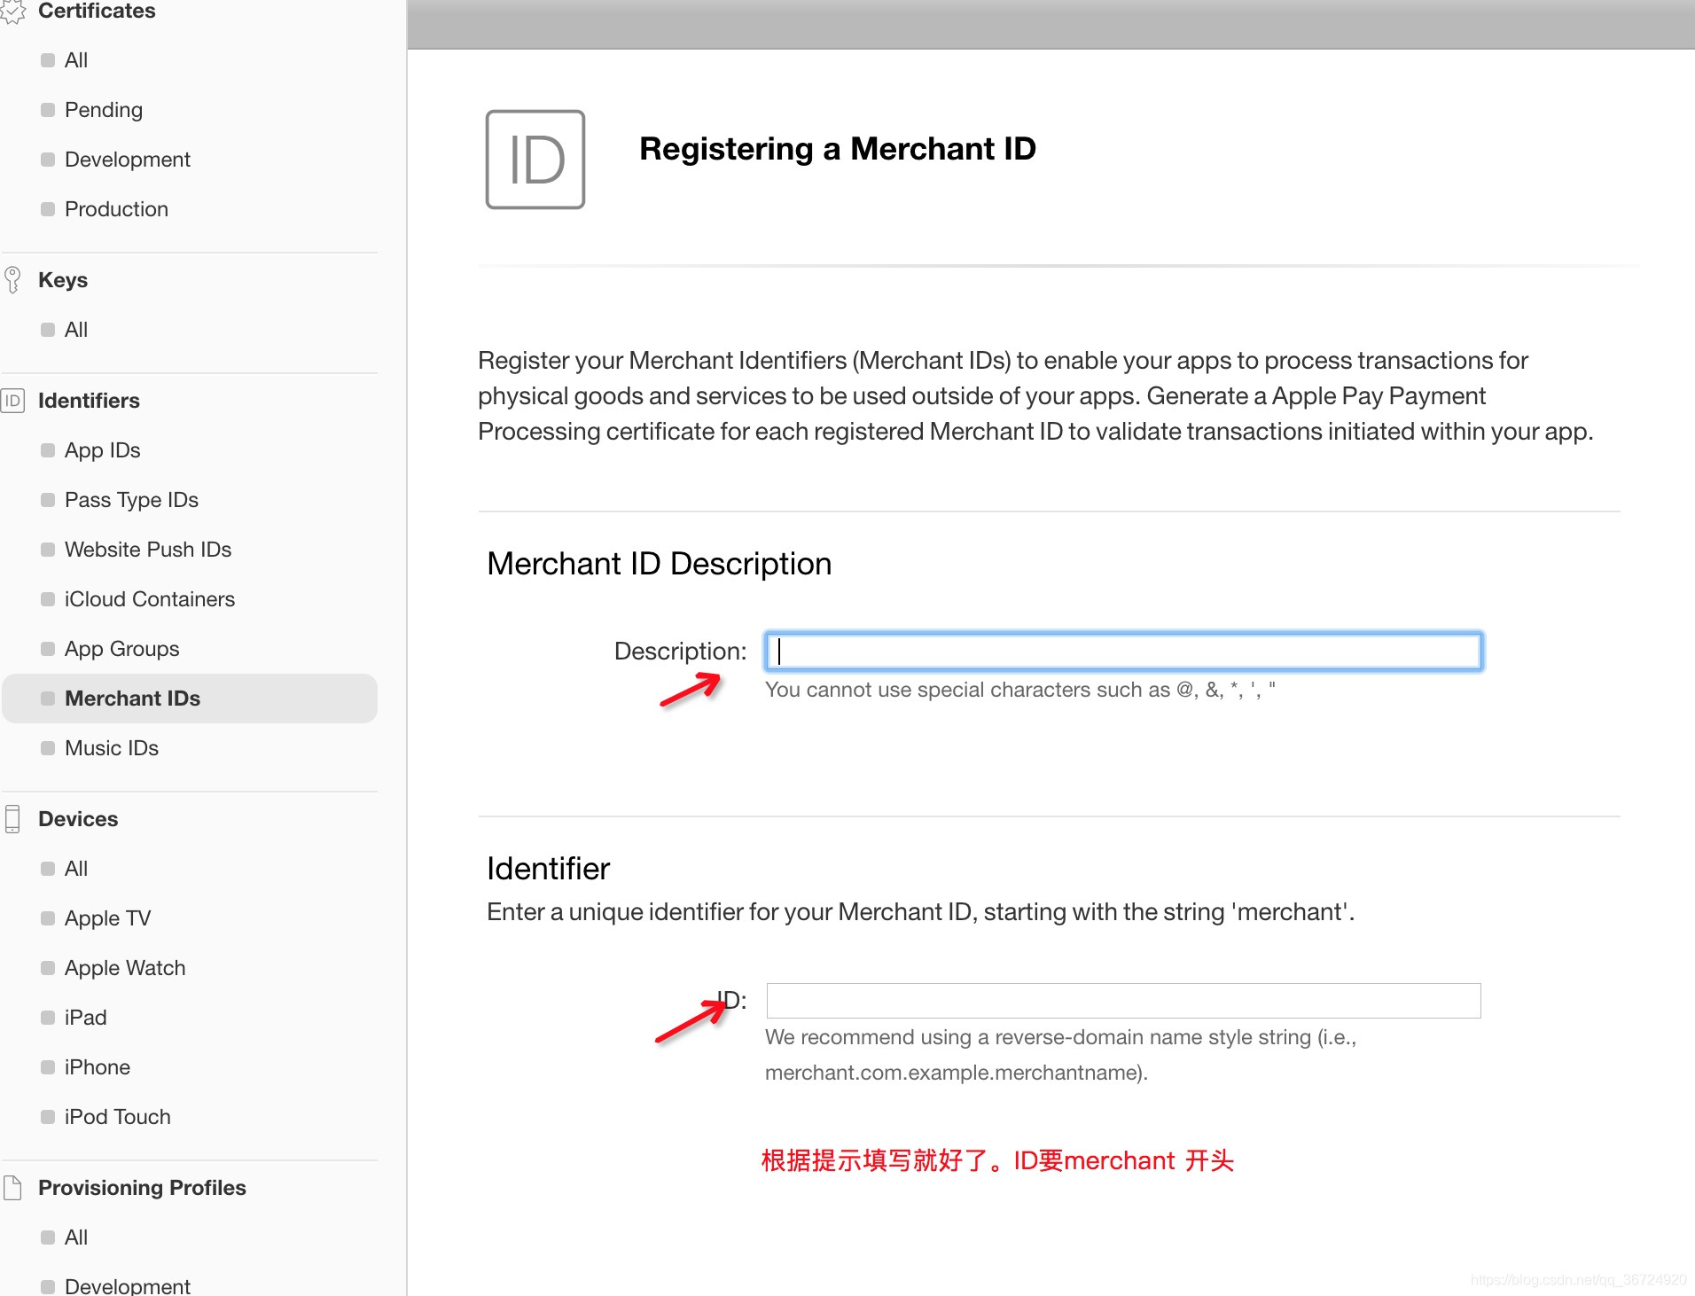Image resolution: width=1695 pixels, height=1296 pixels.
Task: Open iPod Touch devices
Action: tap(118, 1117)
